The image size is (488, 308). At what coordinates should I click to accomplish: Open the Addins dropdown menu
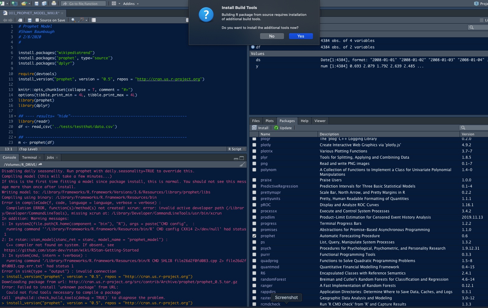click(131, 4)
